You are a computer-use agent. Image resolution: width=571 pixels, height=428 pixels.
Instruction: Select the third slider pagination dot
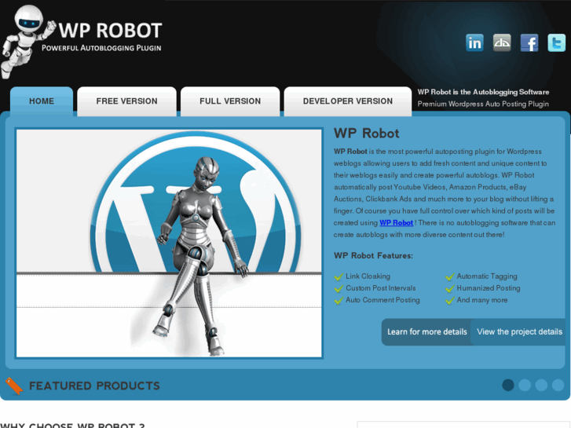(541, 385)
